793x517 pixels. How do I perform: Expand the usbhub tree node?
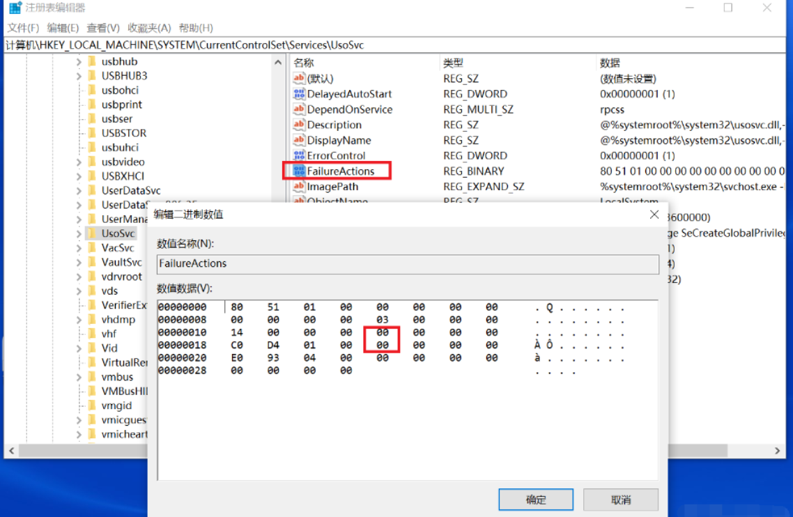pyautogui.click(x=79, y=61)
